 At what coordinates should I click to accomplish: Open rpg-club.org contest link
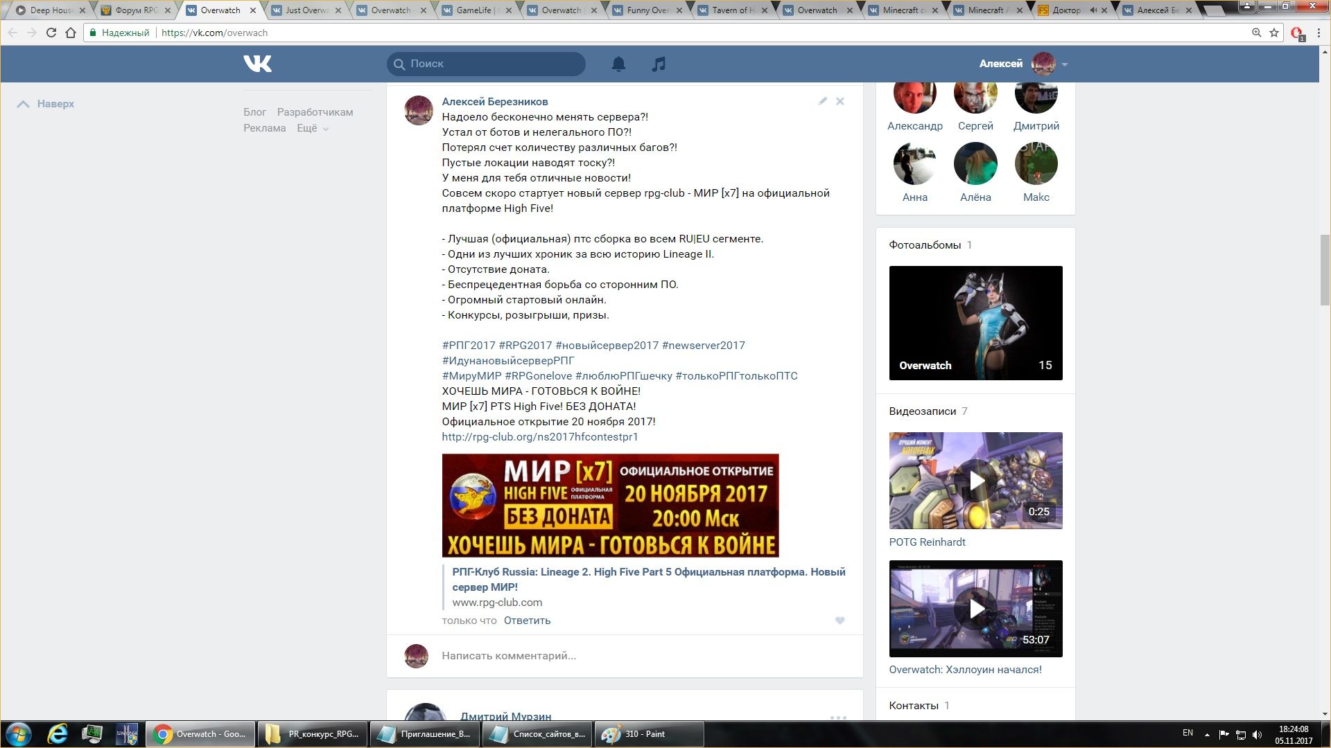tap(539, 437)
